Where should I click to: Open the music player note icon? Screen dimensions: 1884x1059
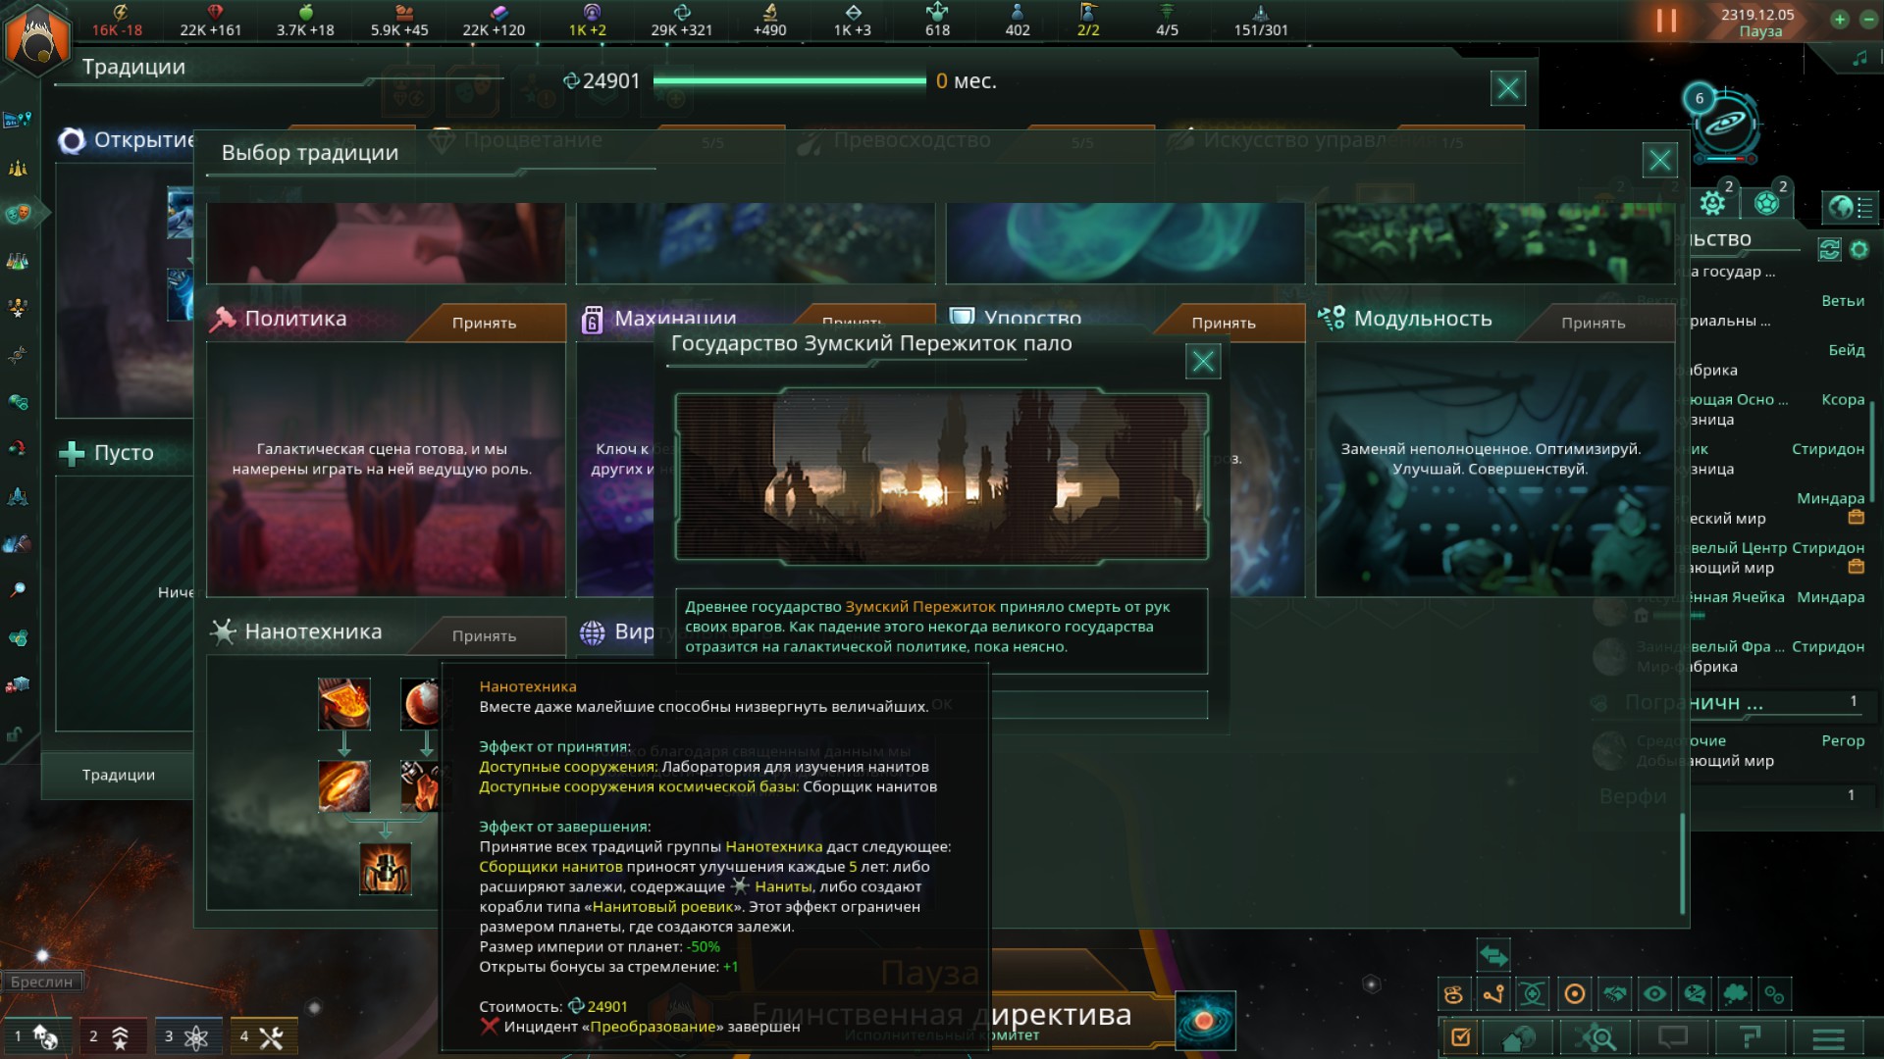click(x=1859, y=59)
